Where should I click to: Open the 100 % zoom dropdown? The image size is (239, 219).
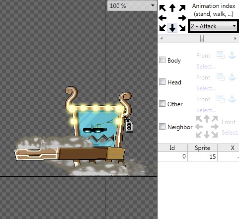tap(132, 6)
